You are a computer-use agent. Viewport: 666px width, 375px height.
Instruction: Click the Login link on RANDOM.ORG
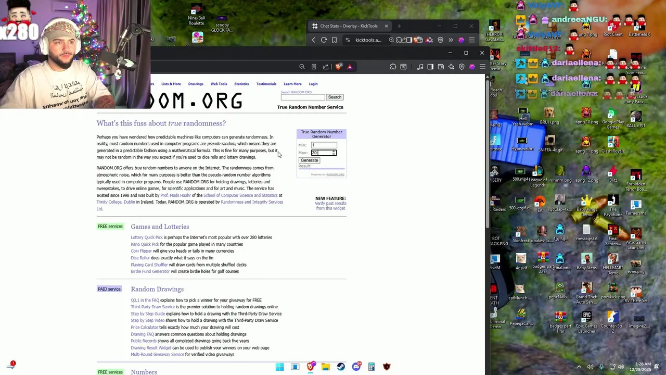(313, 84)
